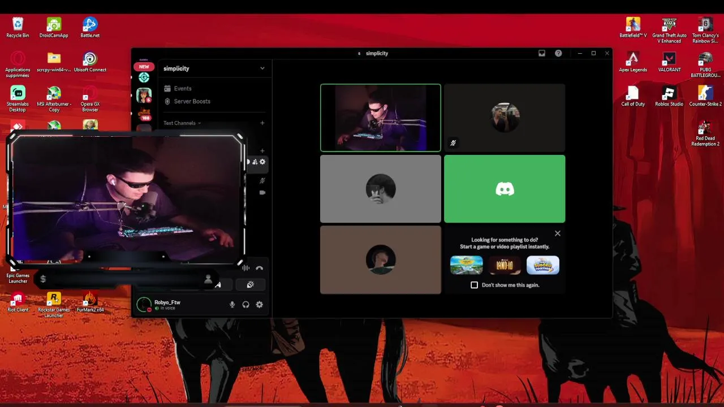Open the soundboard button in voice panel
The image size is (724, 407).
(251, 284)
